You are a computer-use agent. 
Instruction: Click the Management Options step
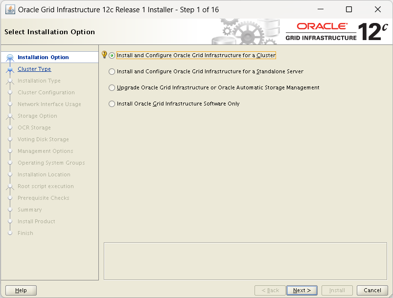(46, 151)
